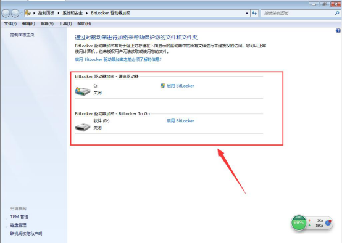Open 磁盘管理 link
The width and height of the screenshot is (342, 243).
[18, 225]
